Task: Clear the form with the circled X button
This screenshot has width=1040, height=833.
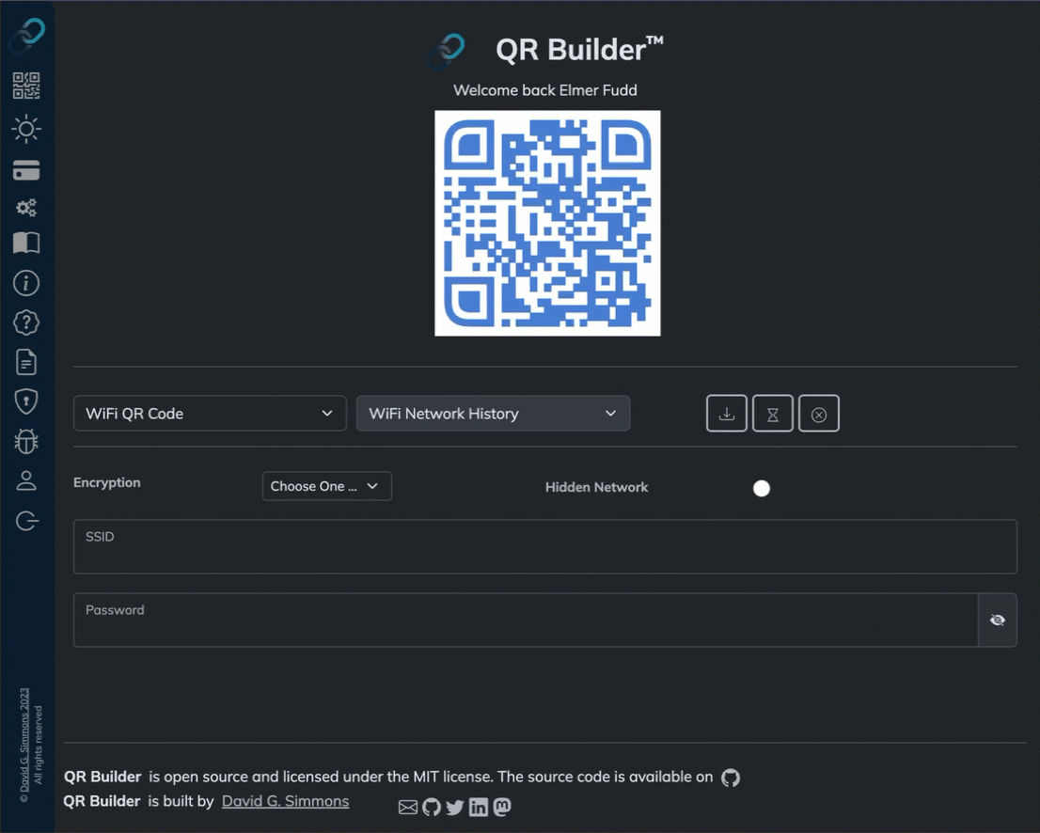Action: [818, 413]
